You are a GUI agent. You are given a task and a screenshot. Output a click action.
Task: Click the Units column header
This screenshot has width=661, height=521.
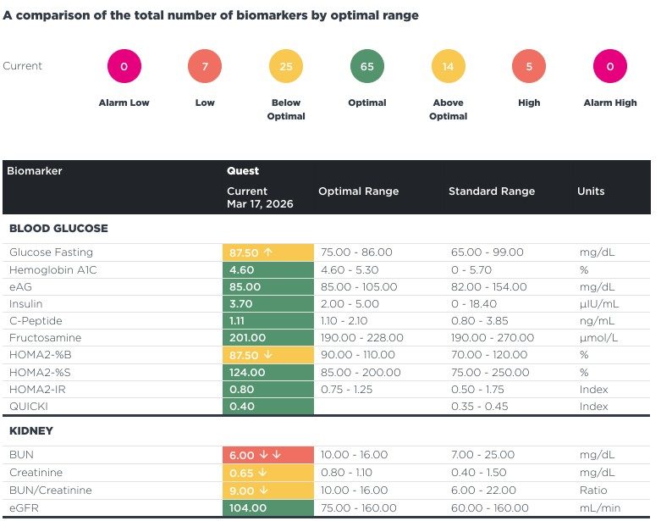tap(591, 191)
